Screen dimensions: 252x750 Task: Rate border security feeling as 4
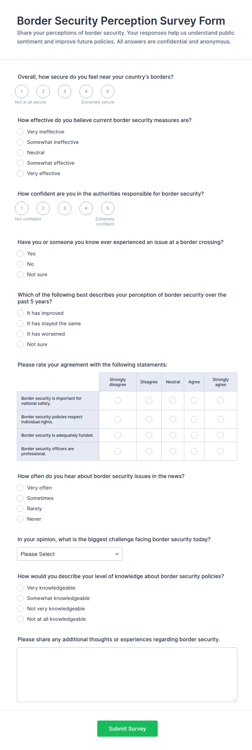(86, 92)
